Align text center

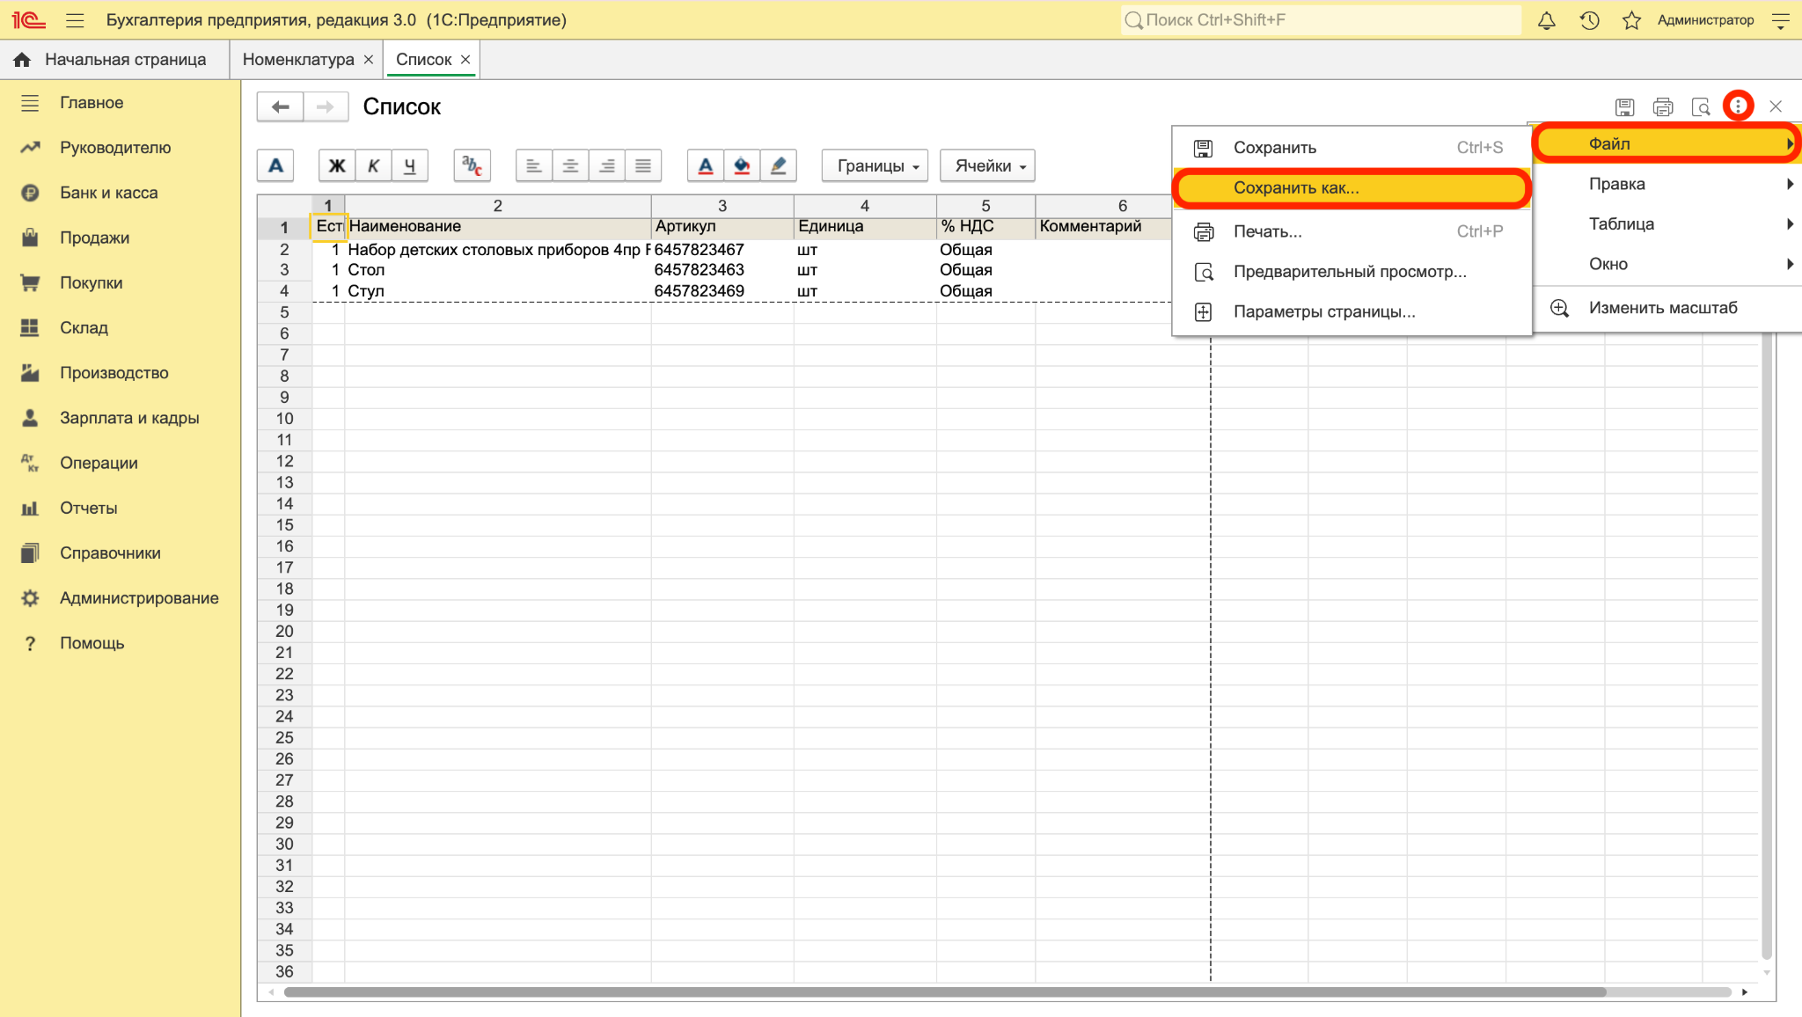[x=570, y=165]
